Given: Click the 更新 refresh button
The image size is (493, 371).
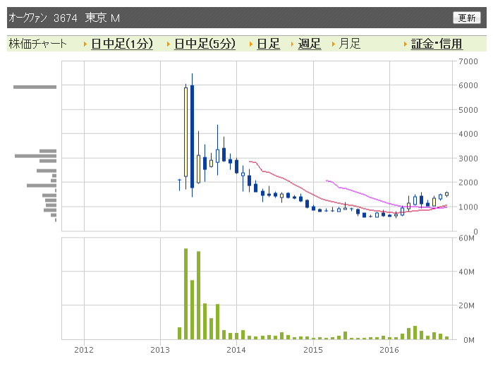Looking at the screenshot, I should (467, 18).
